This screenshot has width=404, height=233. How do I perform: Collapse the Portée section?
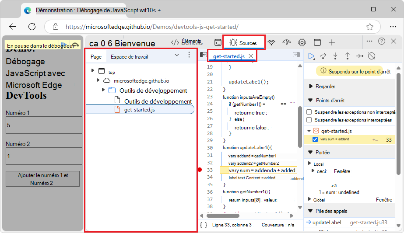(310, 153)
